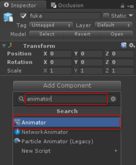
Task: Clear the component search text
Action: pos(113,99)
